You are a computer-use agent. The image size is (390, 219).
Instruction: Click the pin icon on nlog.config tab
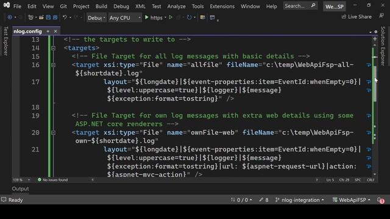tap(48, 31)
